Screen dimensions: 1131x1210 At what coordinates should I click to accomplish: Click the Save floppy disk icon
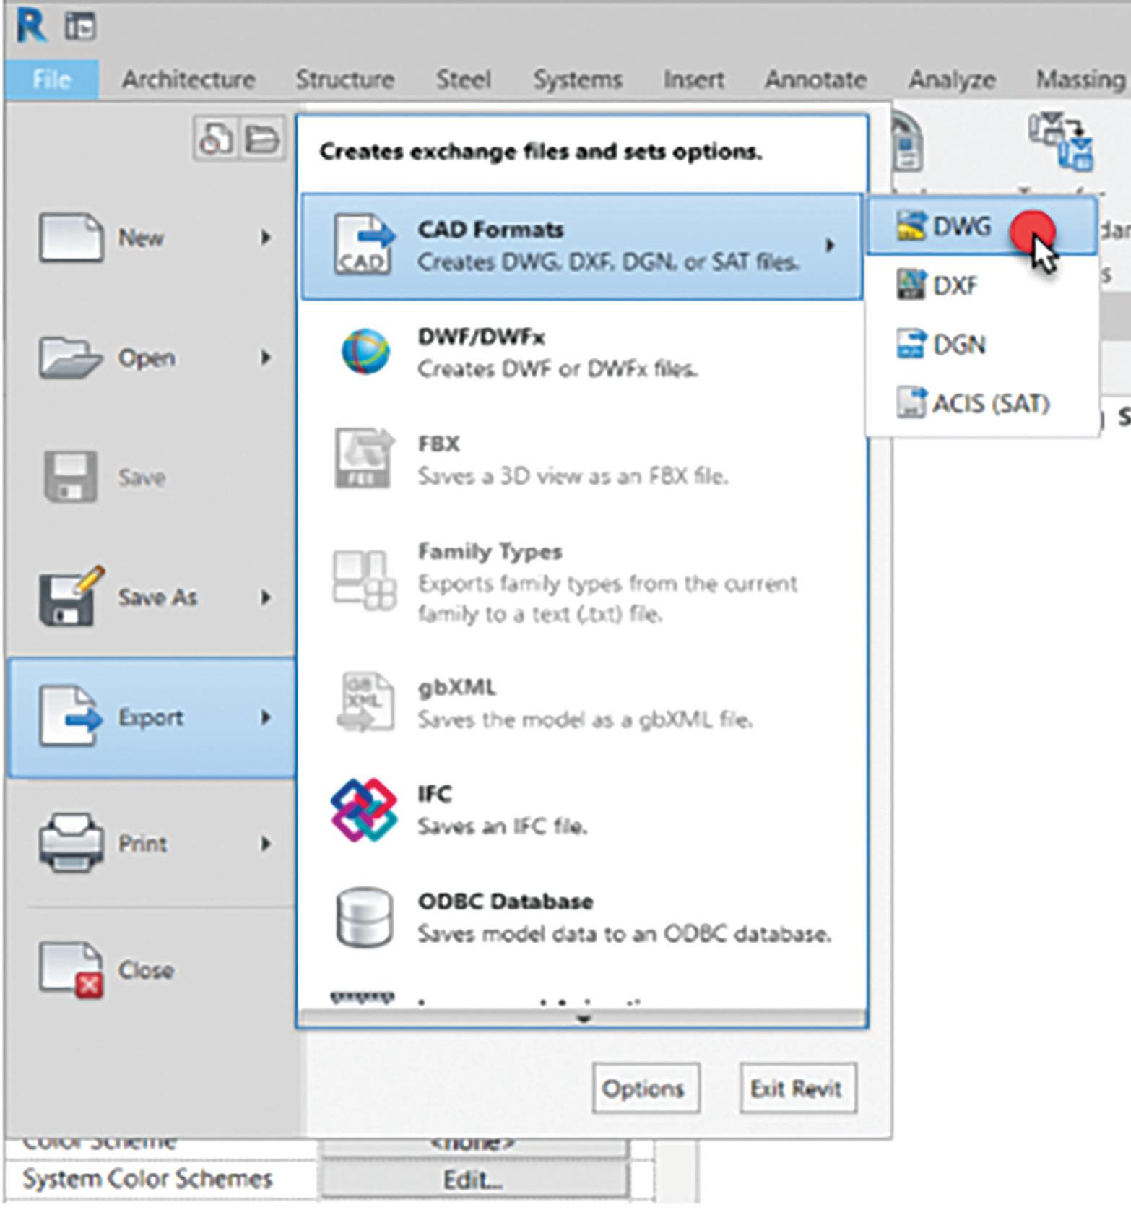pos(70,477)
